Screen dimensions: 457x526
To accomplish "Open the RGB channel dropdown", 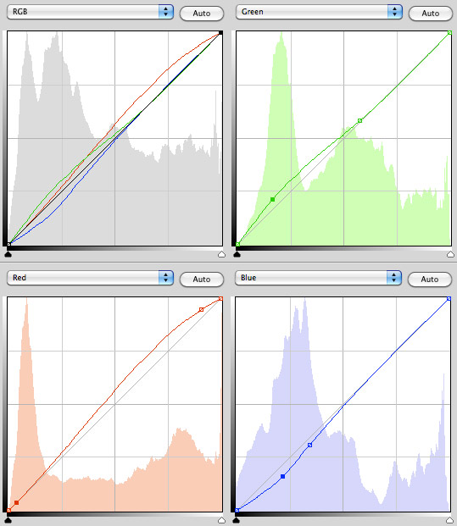I will pyautogui.click(x=90, y=12).
